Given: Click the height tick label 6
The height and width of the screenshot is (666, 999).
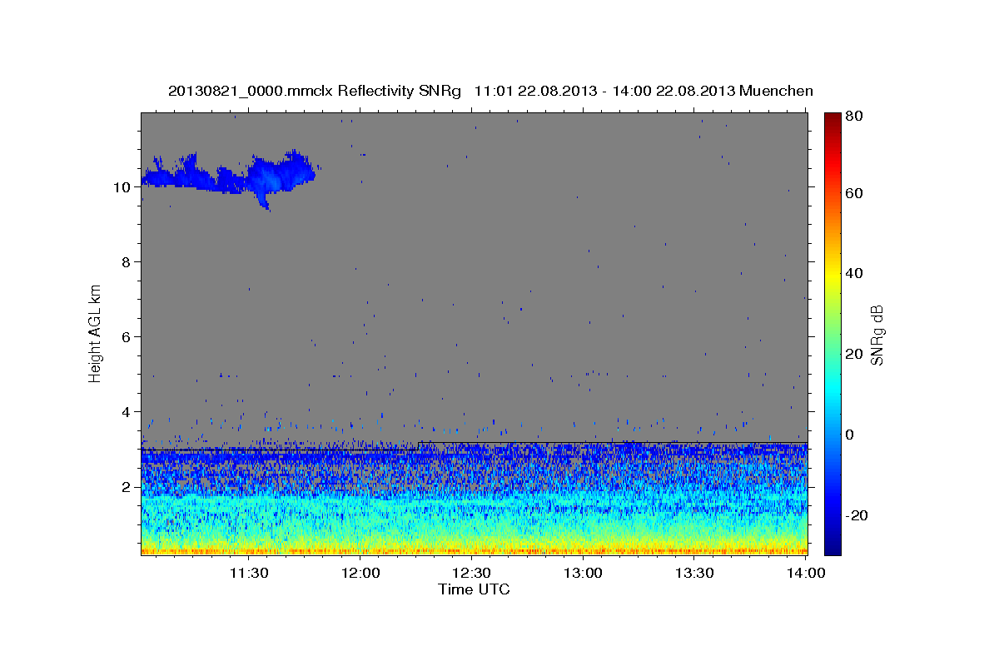Looking at the screenshot, I should pyautogui.click(x=127, y=337).
